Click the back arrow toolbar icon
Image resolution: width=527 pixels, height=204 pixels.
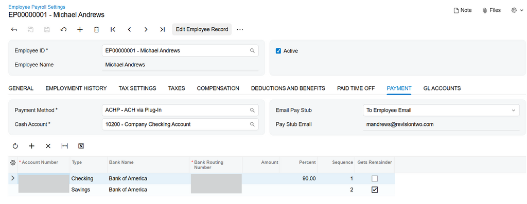14,29
